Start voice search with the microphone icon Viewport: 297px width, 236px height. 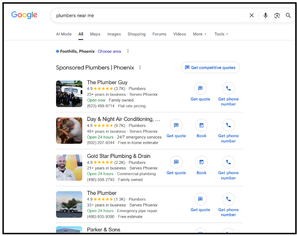[266, 15]
